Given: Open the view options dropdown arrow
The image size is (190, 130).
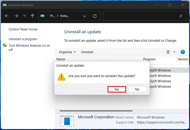Looking at the screenshot, I should point(174,52).
